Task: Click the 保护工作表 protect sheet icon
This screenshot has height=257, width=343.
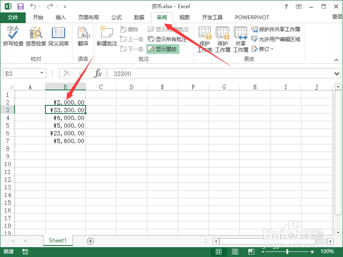Action: 205,40
